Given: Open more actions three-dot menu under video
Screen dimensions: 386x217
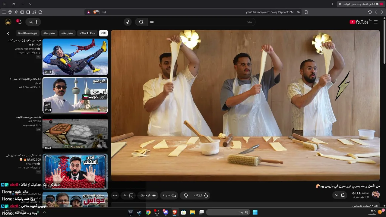Looking at the screenshot, I should tap(115, 196).
